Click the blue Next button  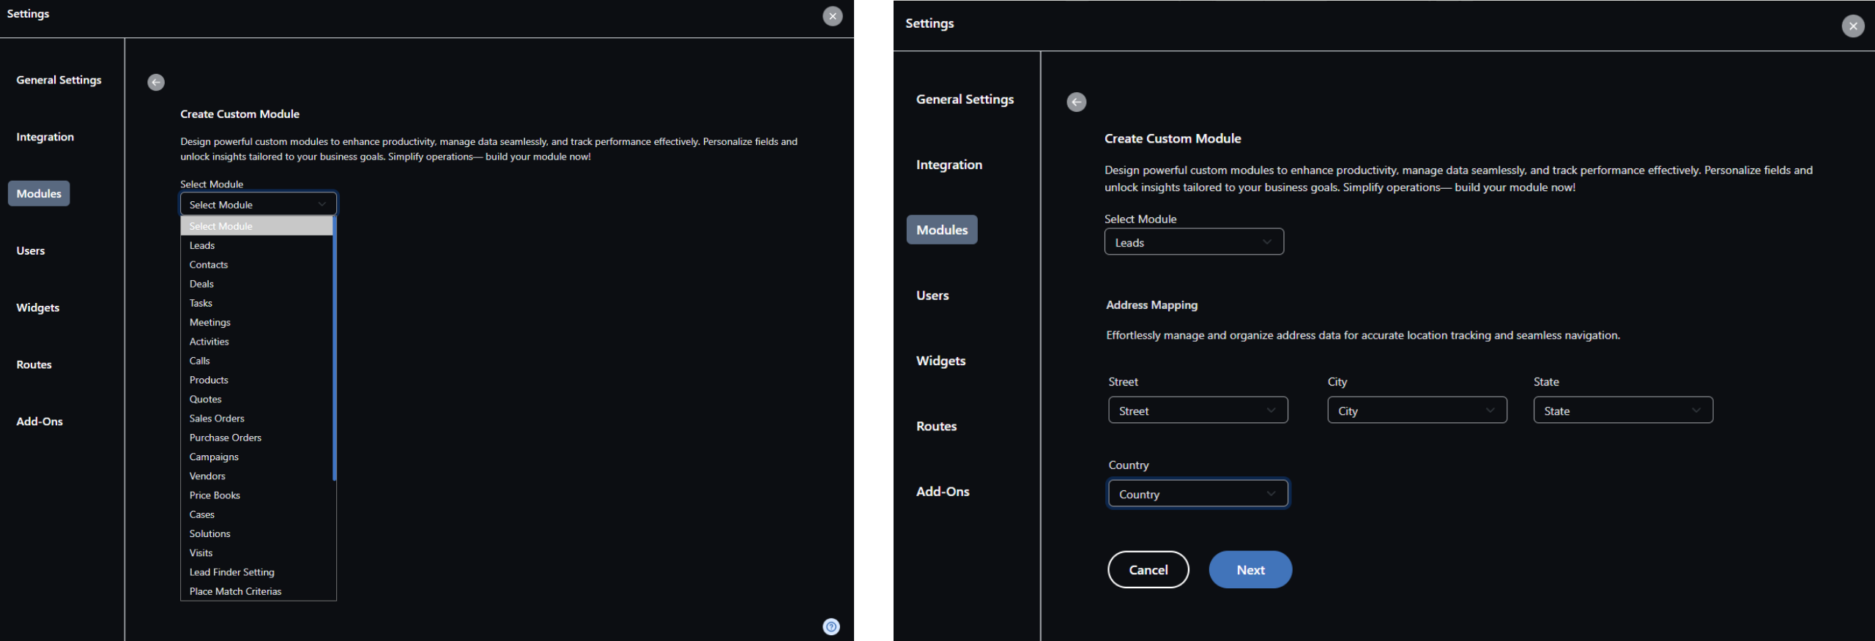[1250, 570]
